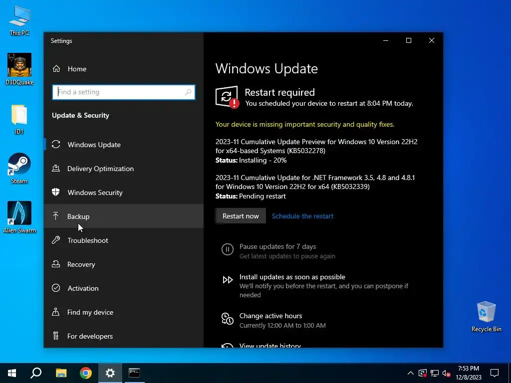
Task: Select the KB5032339 .NET update entry
Action: (x=315, y=187)
